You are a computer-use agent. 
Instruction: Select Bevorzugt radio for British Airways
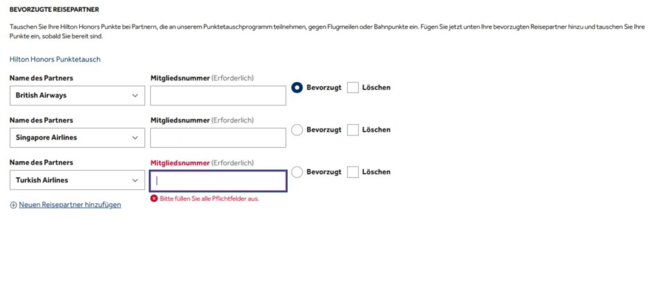tap(297, 87)
